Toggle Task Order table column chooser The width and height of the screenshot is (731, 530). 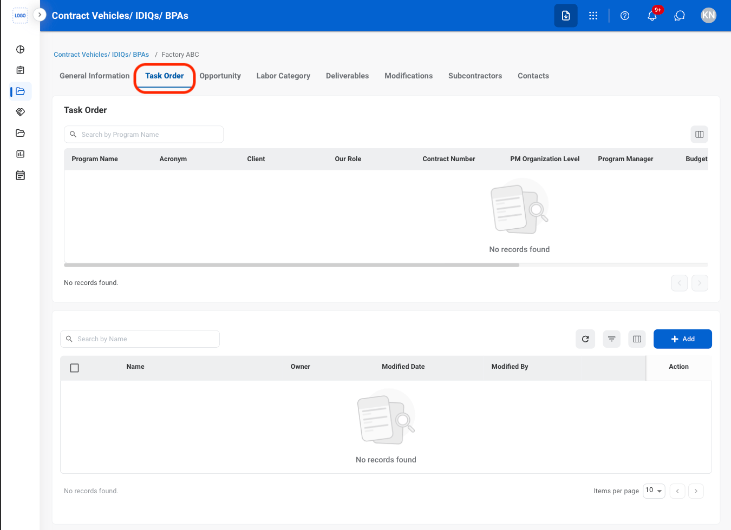(x=700, y=135)
